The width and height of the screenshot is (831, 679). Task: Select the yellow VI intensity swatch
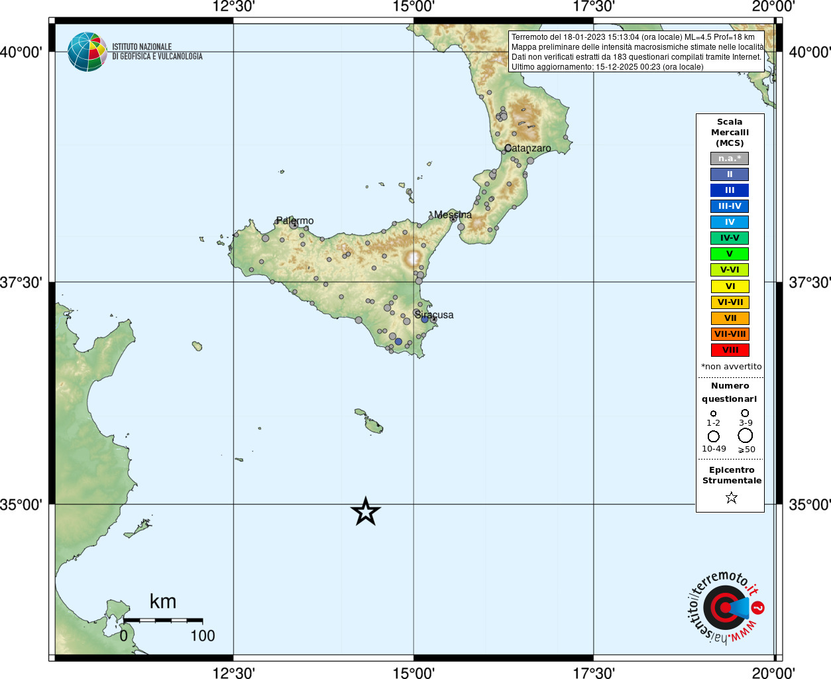[x=730, y=286]
